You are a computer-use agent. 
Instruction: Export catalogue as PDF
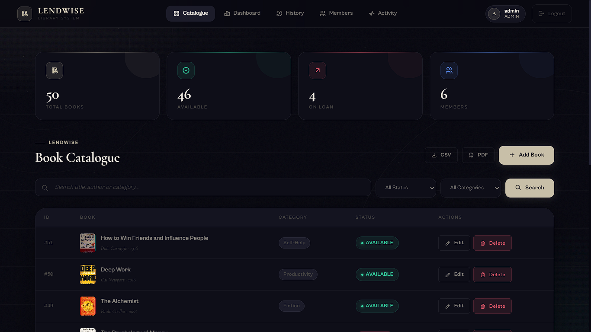(478, 155)
